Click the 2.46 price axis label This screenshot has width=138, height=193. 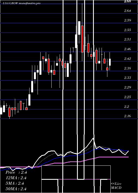click(x=128, y=49)
